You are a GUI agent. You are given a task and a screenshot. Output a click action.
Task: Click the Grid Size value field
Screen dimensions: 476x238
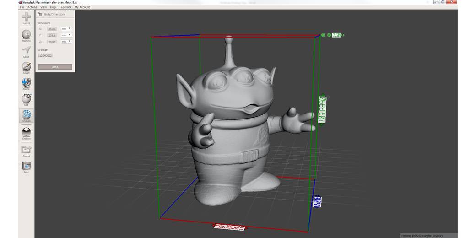click(x=45, y=55)
